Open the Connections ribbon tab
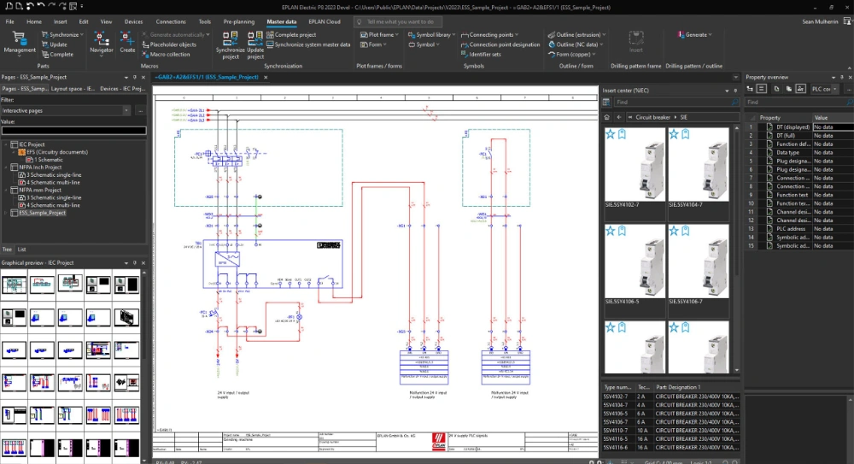Screen dimensions: 854x464 pyautogui.click(x=171, y=21)
